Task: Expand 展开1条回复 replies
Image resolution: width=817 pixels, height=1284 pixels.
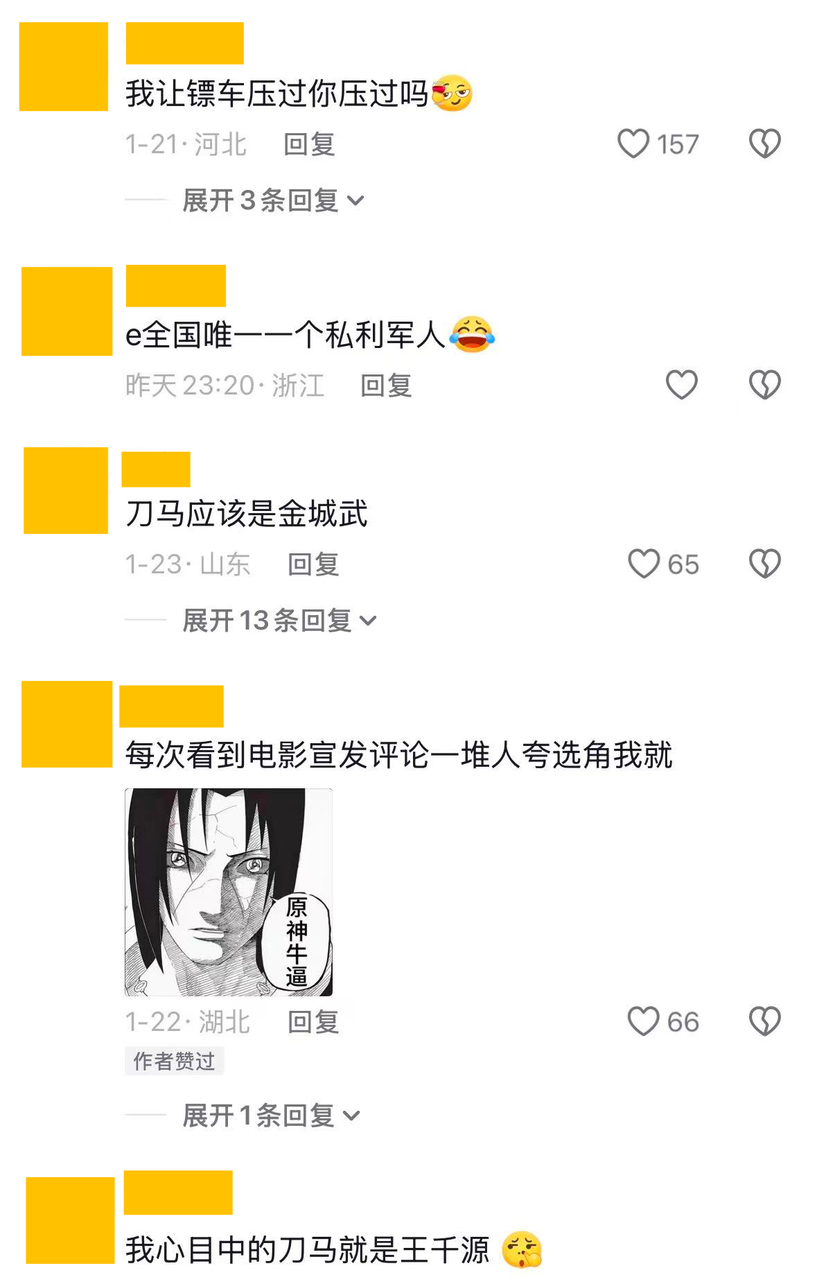Action: (x=271, y=1116)
